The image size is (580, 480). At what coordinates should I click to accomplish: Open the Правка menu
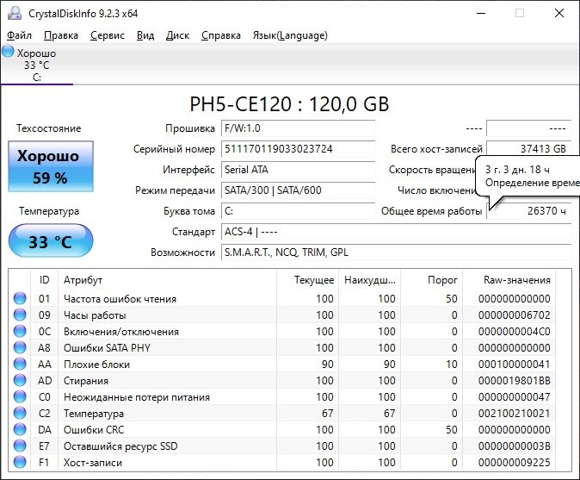tap(61, 35)
